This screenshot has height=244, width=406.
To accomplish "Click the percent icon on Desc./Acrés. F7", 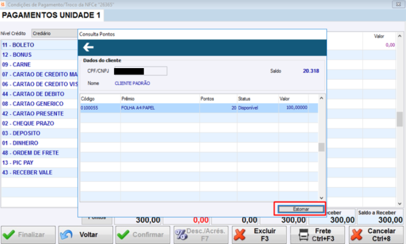I will [x=181, y=235].
